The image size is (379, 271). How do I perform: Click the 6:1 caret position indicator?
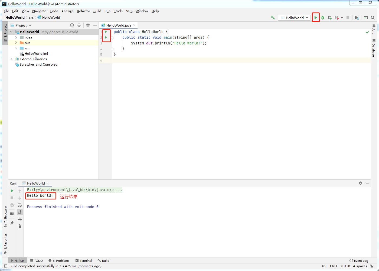tap(324, 266)
